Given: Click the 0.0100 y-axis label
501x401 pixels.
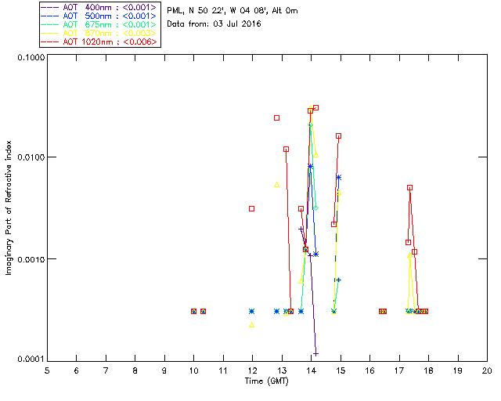Looking at the screenshot, I should tap(31, 157).
